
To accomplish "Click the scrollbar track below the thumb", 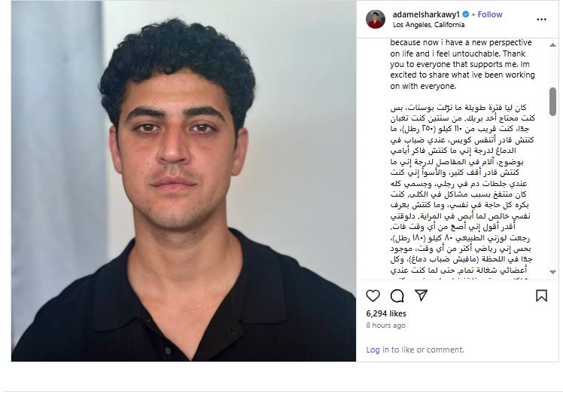I will point(552,192).
